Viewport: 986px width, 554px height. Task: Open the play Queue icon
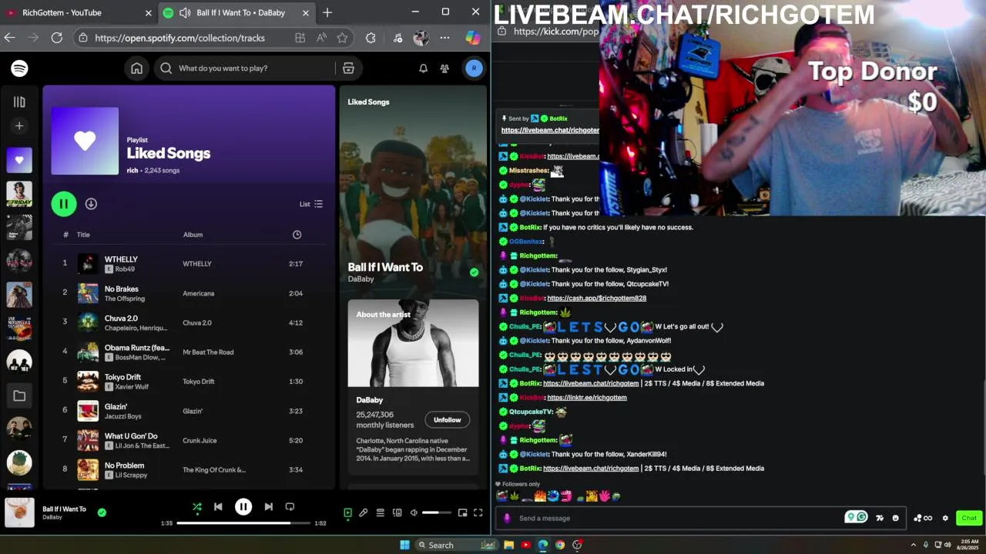[x=381, y=512]
